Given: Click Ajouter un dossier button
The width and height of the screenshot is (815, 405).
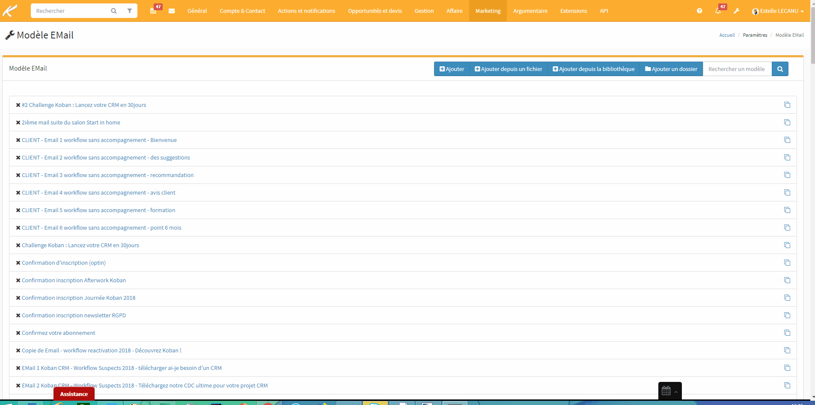Looking at the screenshot, I should pos(671,69).
